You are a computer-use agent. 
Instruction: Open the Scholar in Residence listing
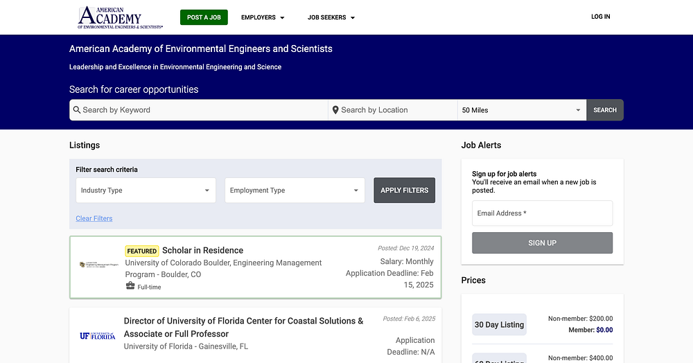point(203,250)
